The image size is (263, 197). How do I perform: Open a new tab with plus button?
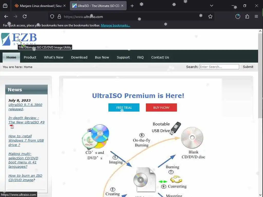[x=132, y=6]
